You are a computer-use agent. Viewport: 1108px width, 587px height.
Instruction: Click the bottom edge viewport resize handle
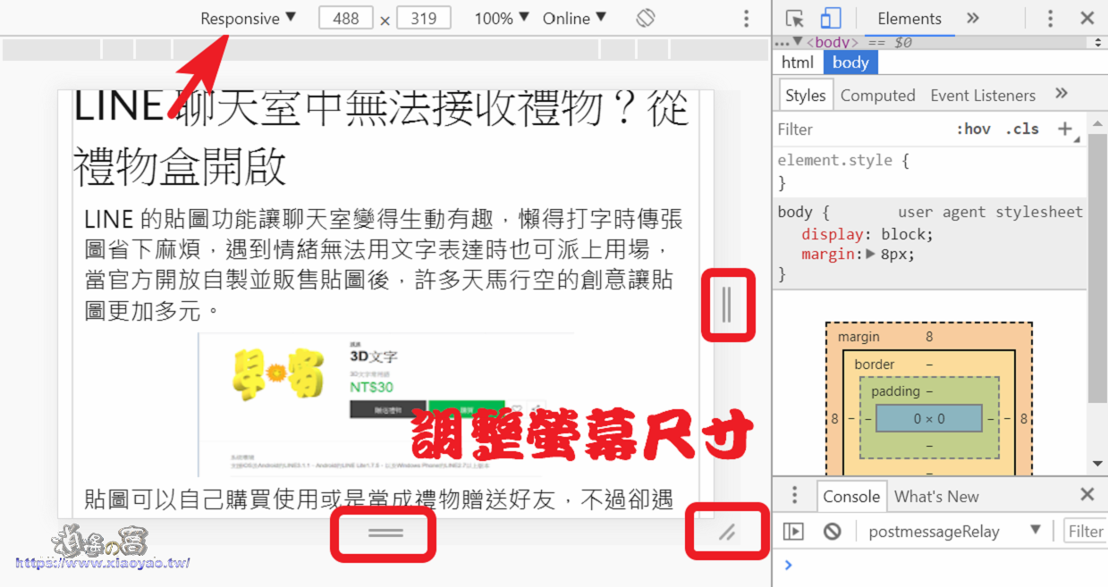point(385,532)
